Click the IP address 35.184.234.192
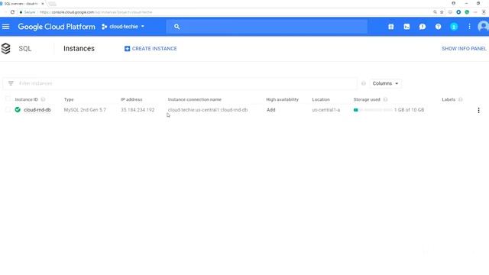Screen dimensions: 489x275 [x=138, y=110]
